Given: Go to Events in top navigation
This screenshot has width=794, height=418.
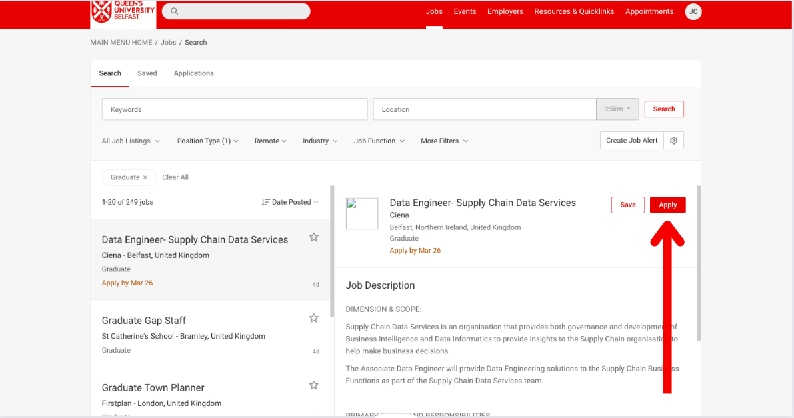Looking at the screenshot, I should 465,11.
